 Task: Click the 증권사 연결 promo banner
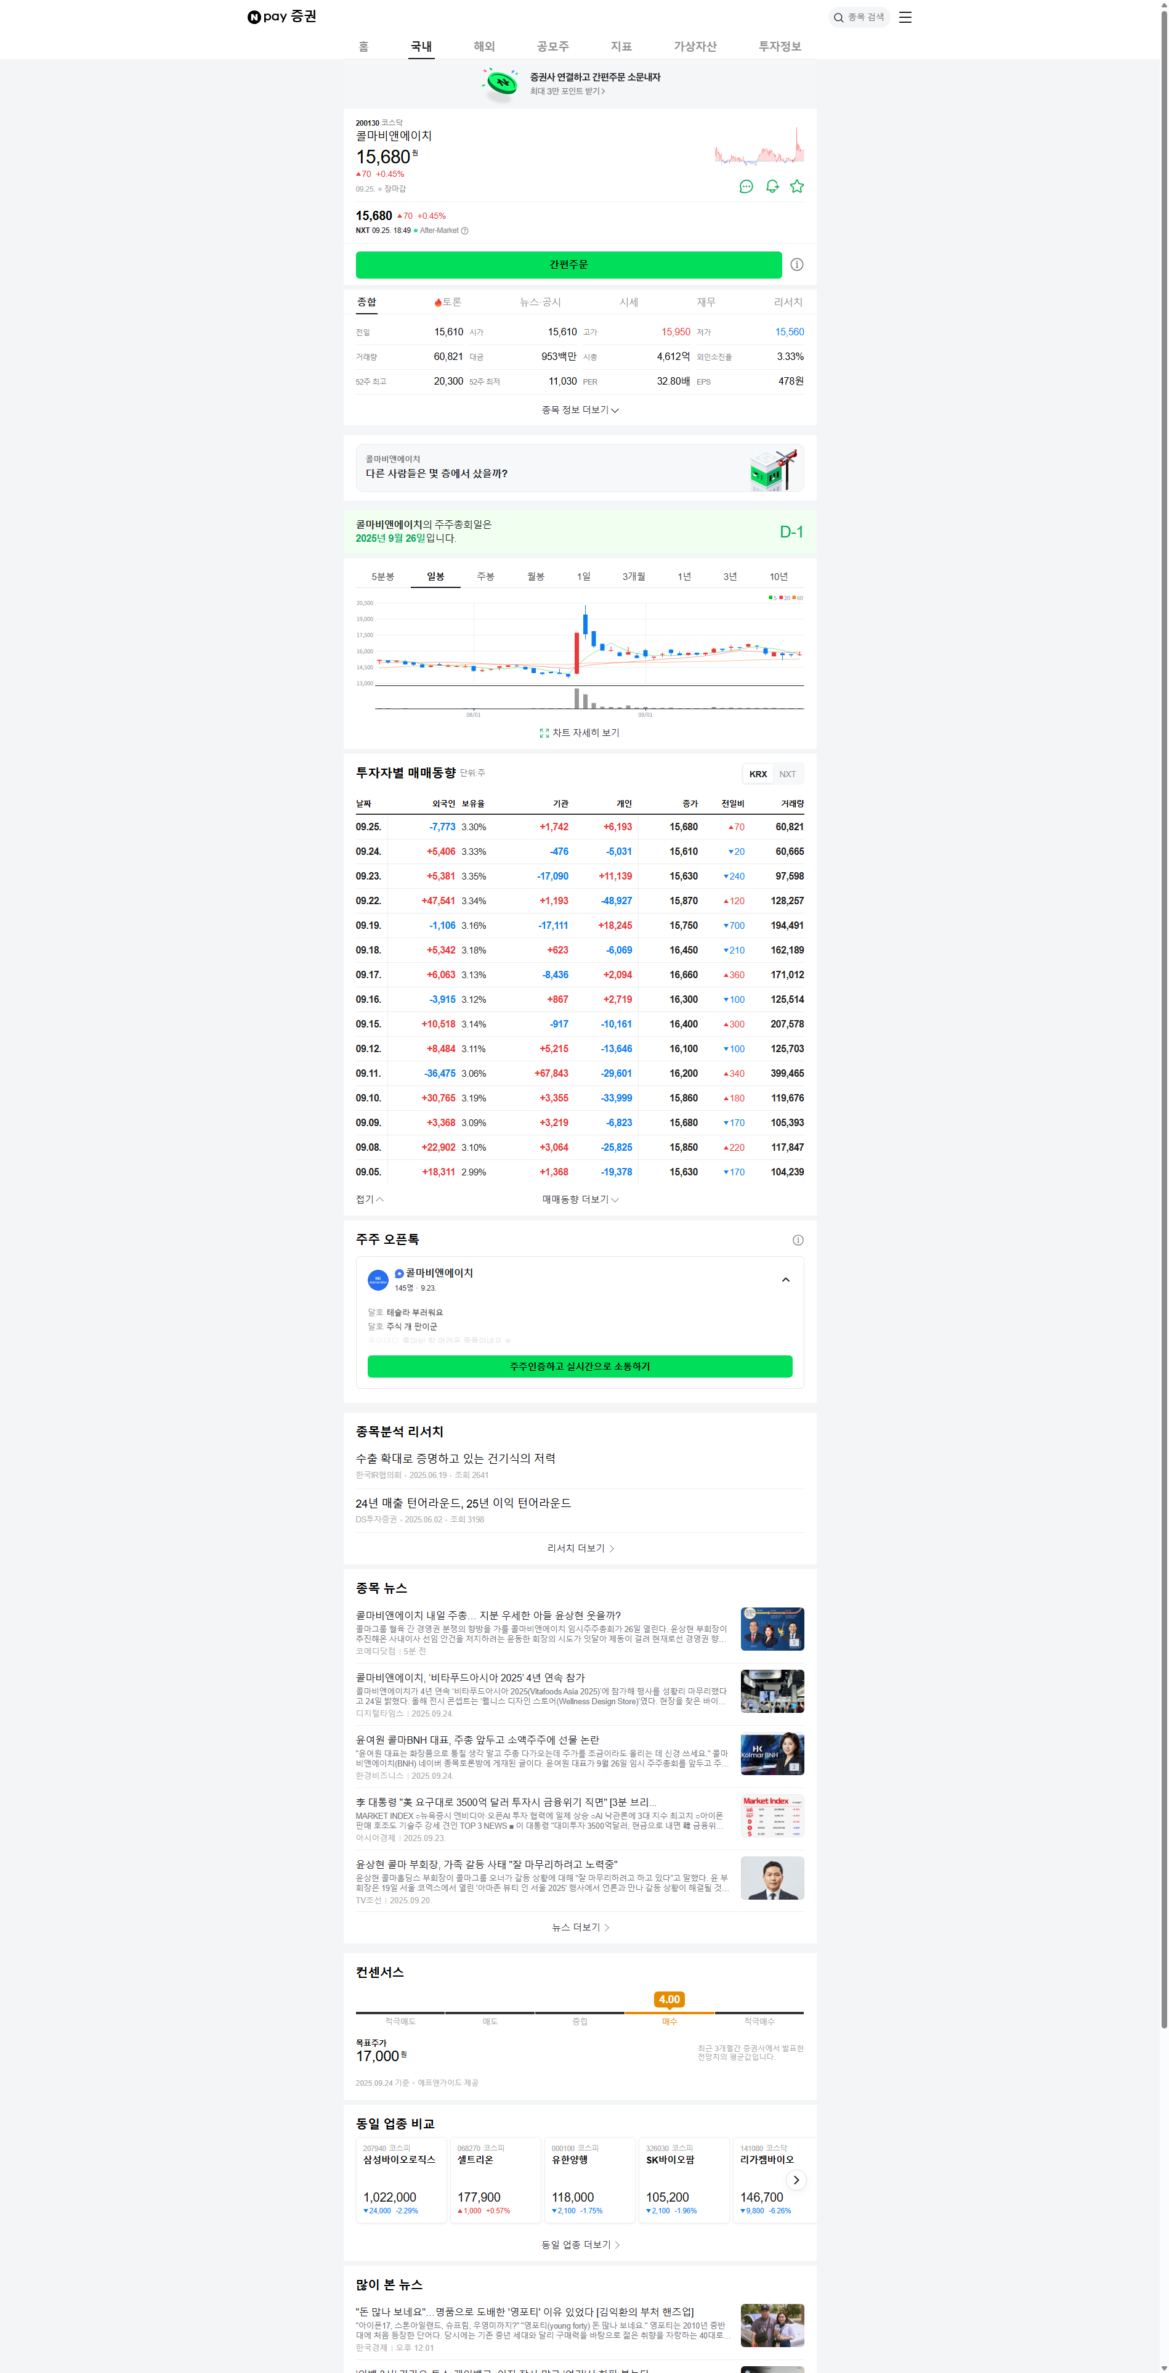[580, 84]
